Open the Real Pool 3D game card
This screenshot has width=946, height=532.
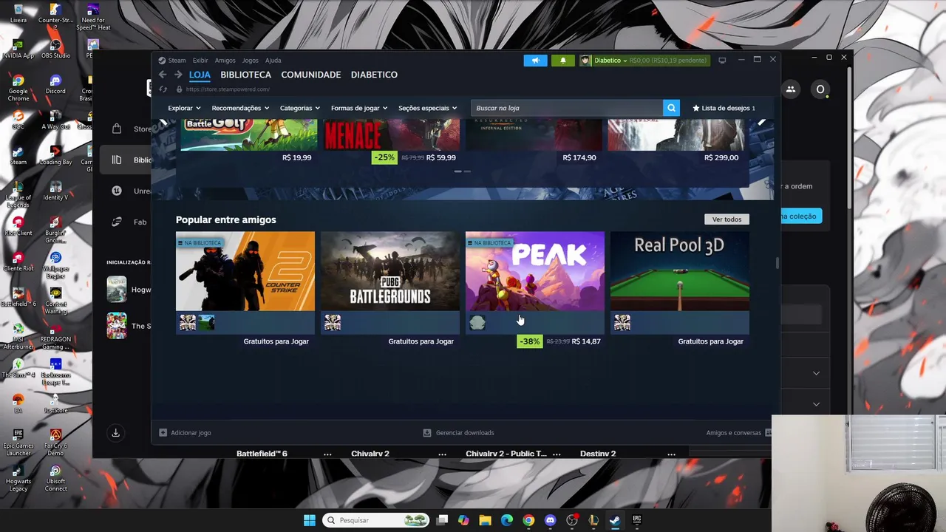pos(680,271)
